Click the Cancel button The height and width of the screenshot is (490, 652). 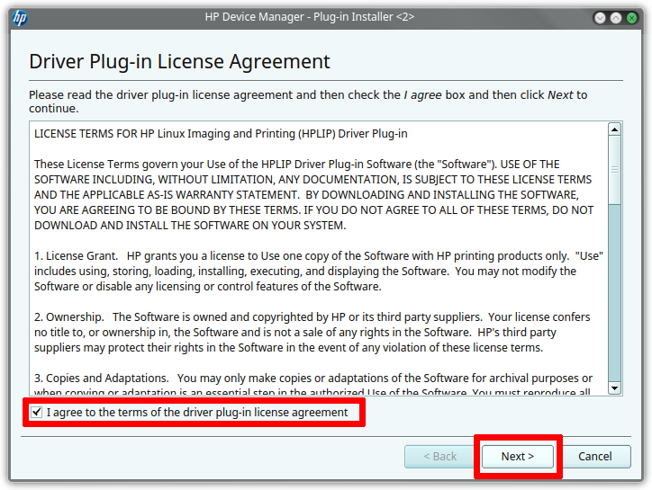(x=594, y=456)
